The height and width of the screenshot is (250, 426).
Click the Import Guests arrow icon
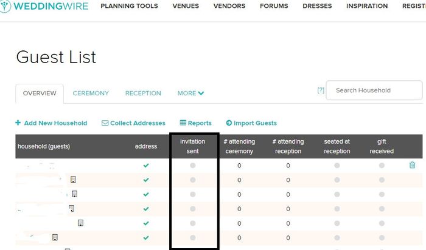229,123
